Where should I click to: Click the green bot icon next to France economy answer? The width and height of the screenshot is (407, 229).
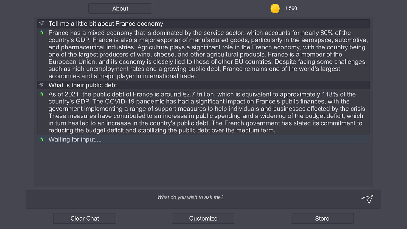coord(41,33)
